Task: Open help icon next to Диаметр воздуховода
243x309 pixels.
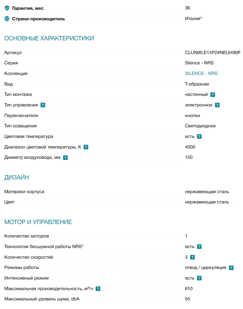Action: 65,158
